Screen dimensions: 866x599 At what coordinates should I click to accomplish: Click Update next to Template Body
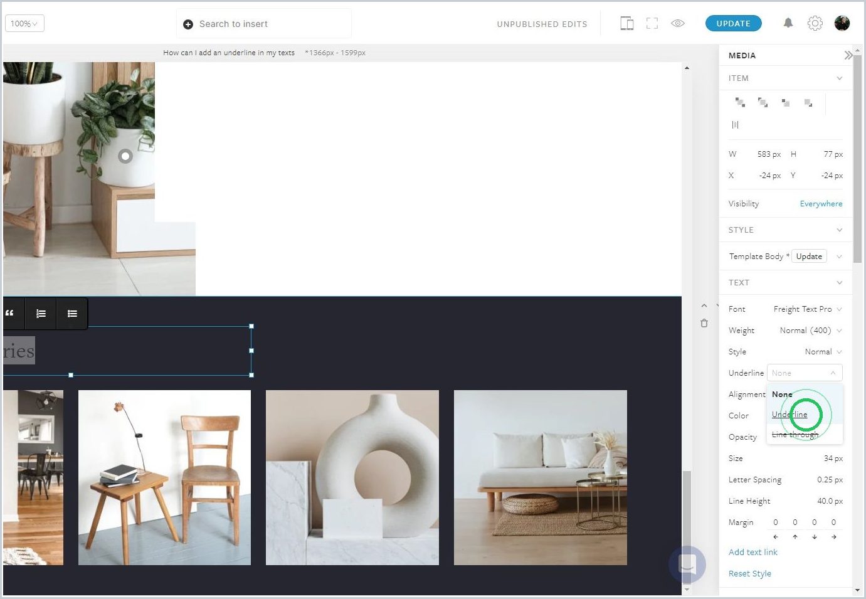809,257
